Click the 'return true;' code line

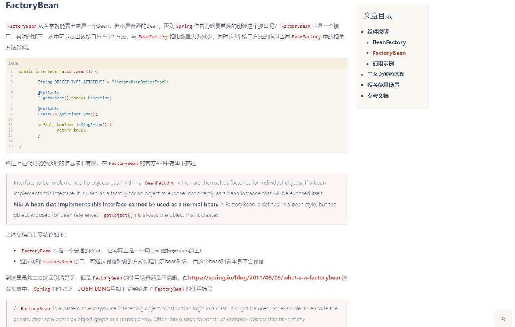click(71, 130)
